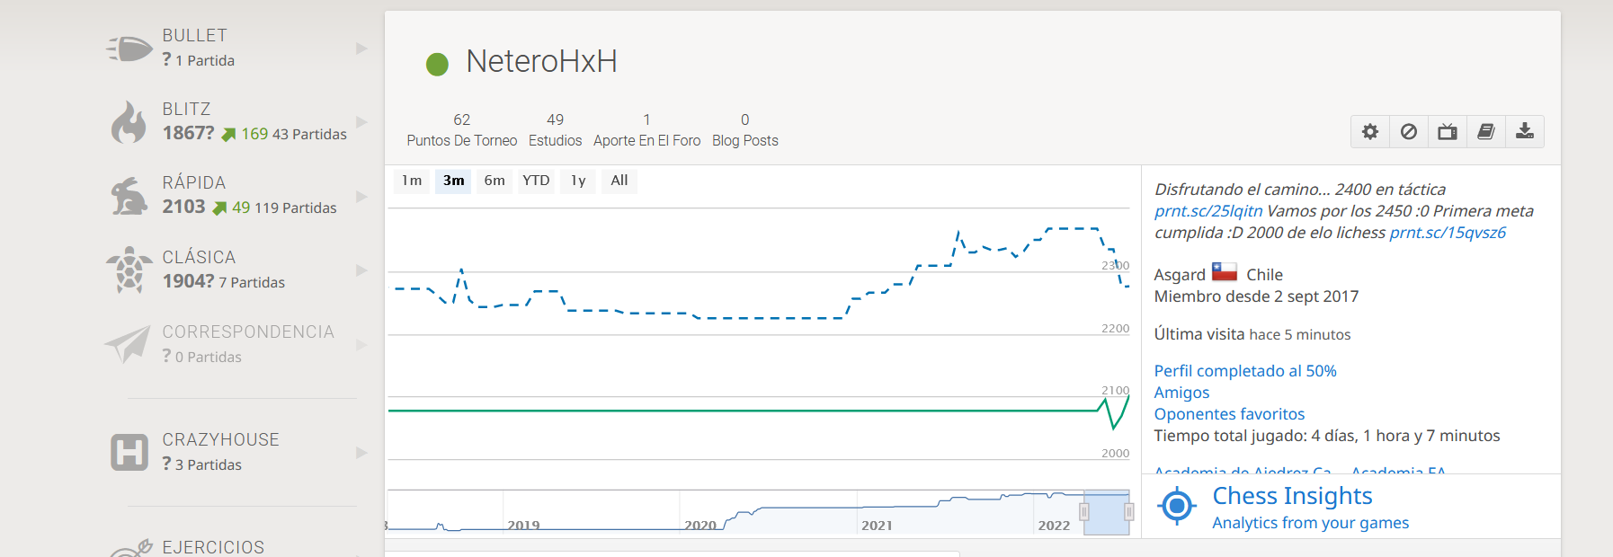Viewport: 1613px width, 557px height.
Task: Click the 2021 label in navigator timeline
Action: pos(877,526)
